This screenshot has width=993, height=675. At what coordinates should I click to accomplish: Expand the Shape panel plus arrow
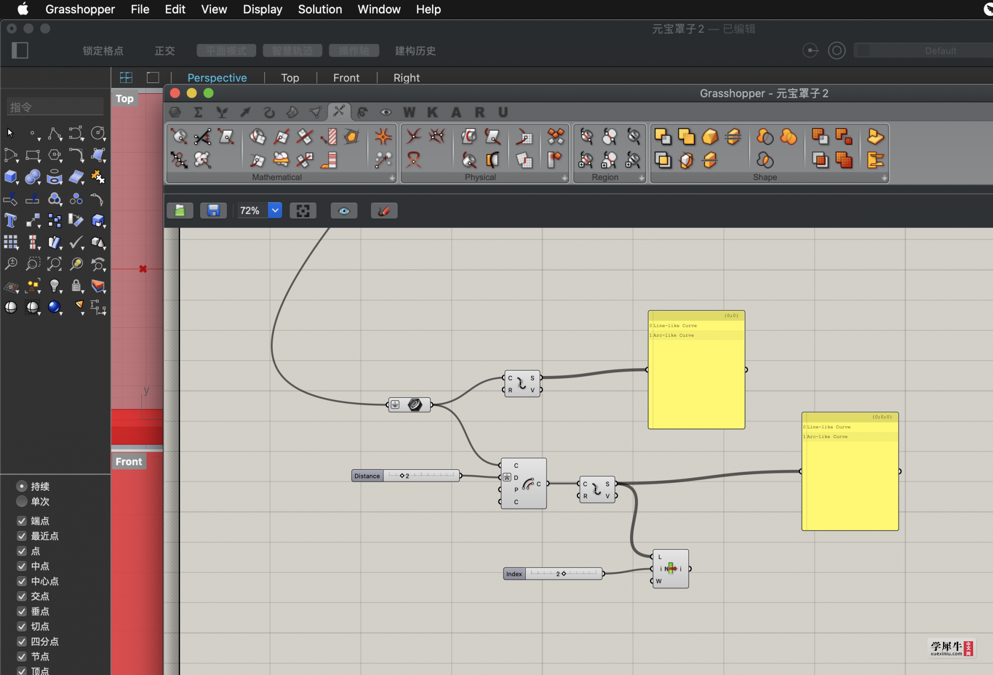(x=884, y=177)
